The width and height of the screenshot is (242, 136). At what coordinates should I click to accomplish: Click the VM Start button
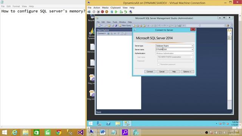pyautogui.click(x=91, y=124)
